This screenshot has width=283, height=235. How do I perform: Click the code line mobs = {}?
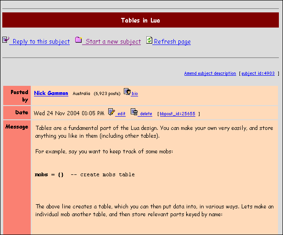tap(49, 175)
